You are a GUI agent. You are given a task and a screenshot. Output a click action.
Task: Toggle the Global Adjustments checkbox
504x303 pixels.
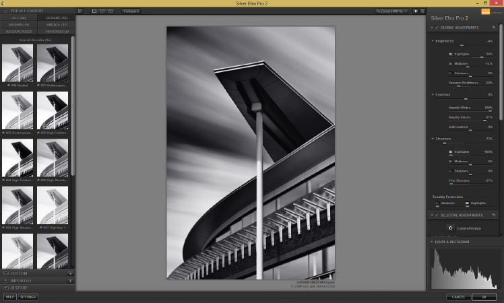point(437,28)
